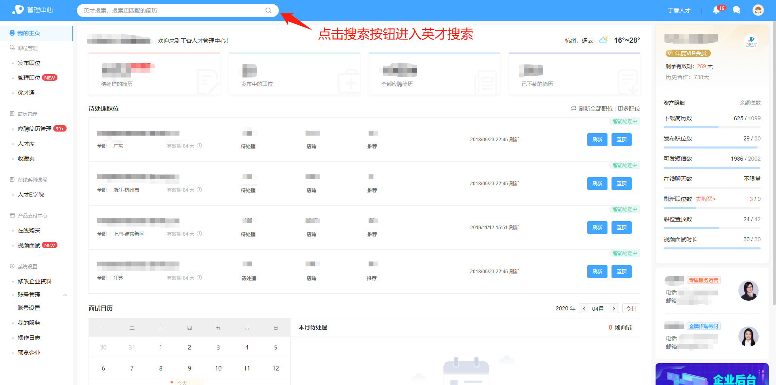Click the 年度VIP会员 badge
Image resolution: width=776 pixels, height=385 pixels.
click(x=688, y=53)
